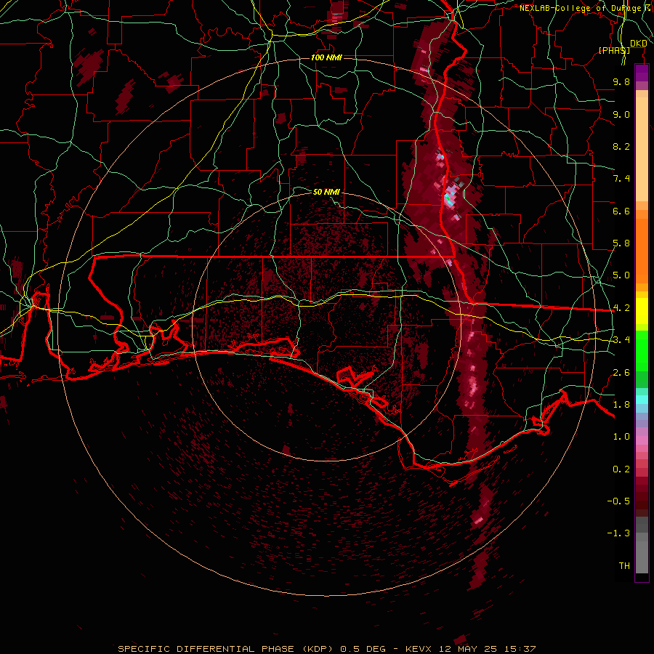This screenshot has height=654, width=654.
Task: Click the 3.4 scale value
Action: coord(621,340)
